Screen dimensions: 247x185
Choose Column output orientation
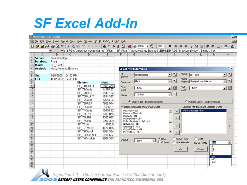[x=163, y=142]
